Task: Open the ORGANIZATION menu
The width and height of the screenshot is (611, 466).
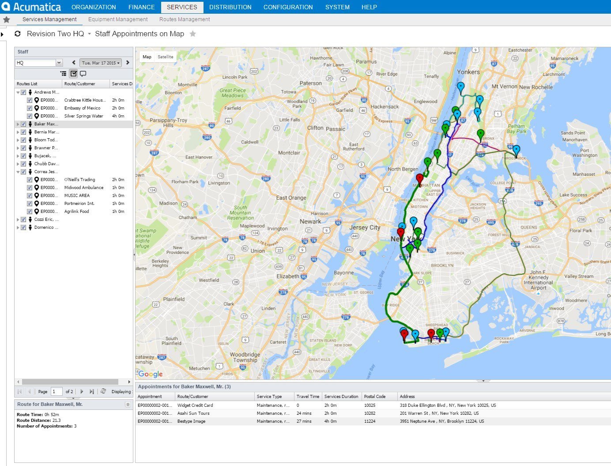Action: [x=94, y=7]
